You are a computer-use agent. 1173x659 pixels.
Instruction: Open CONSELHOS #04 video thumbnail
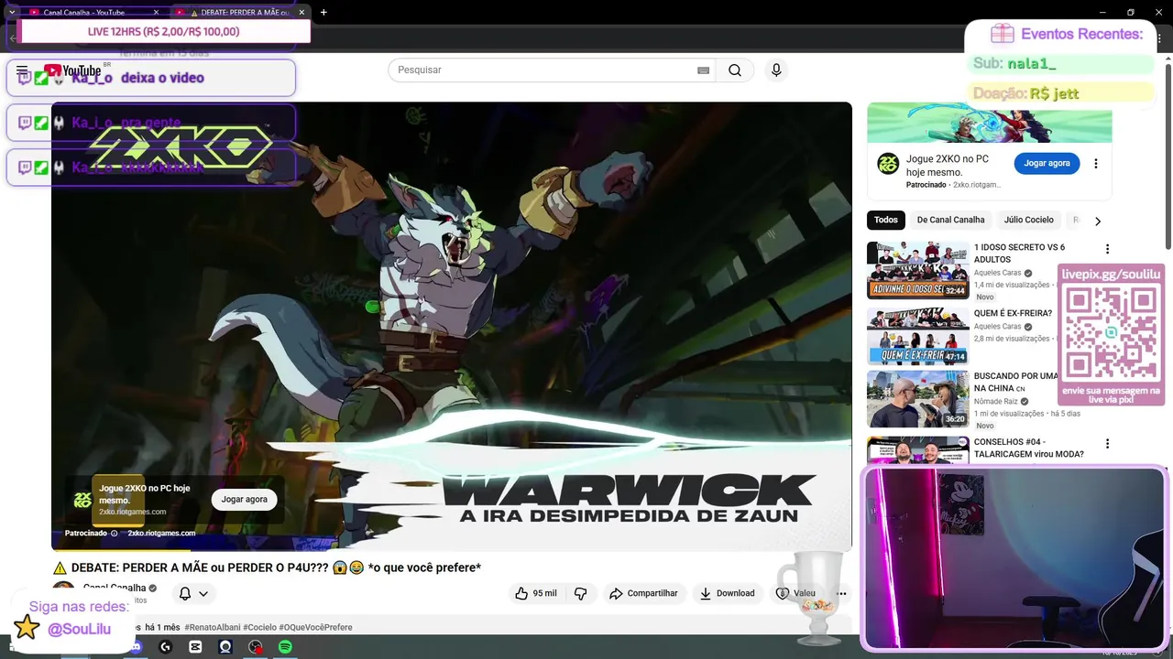pos(917,451)
